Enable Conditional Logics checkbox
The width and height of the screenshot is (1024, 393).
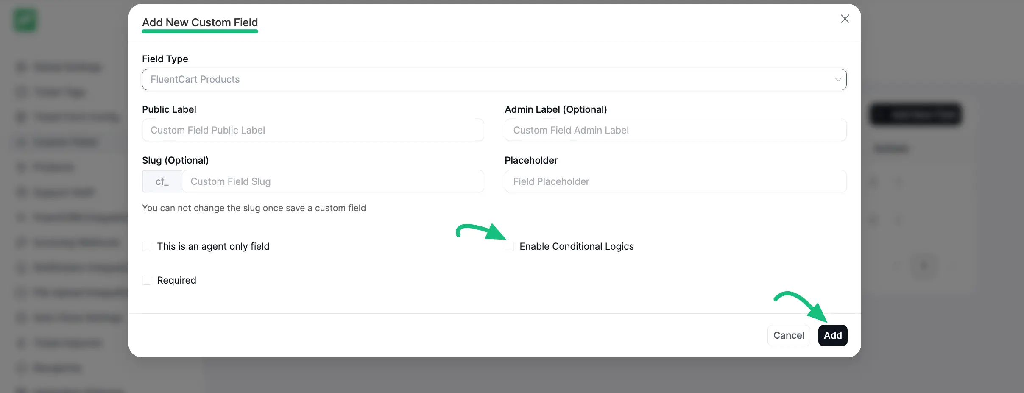(x=510, y=246)
